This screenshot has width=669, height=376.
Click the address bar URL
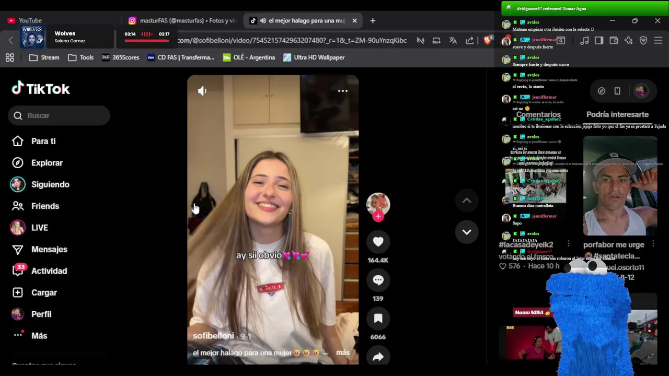[x=292, y=40]
